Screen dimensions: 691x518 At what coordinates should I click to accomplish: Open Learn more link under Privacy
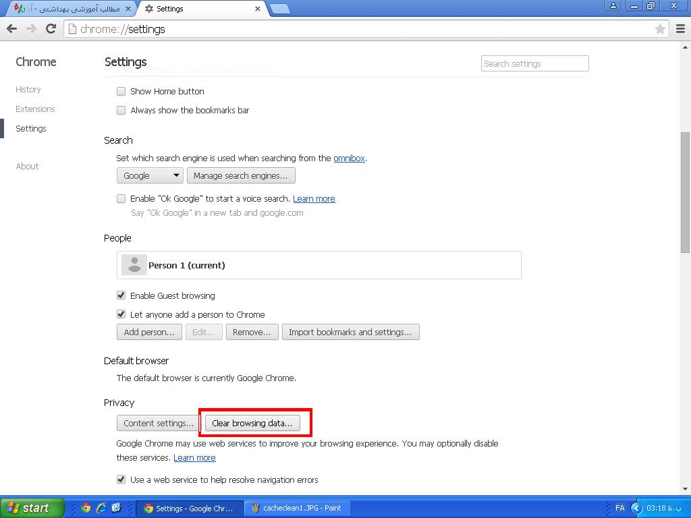pyautogui.click(x=194, y=458)
